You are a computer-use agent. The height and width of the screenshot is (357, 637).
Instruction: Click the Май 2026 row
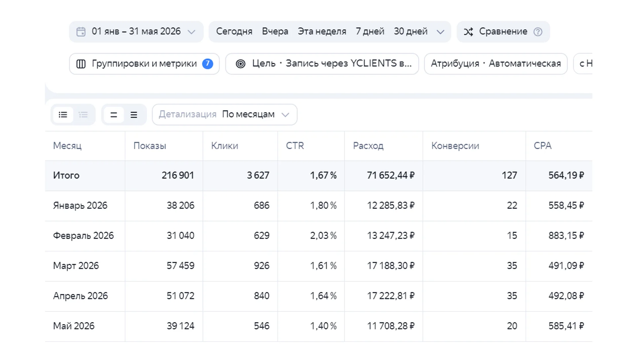click(x=318, y=326)
